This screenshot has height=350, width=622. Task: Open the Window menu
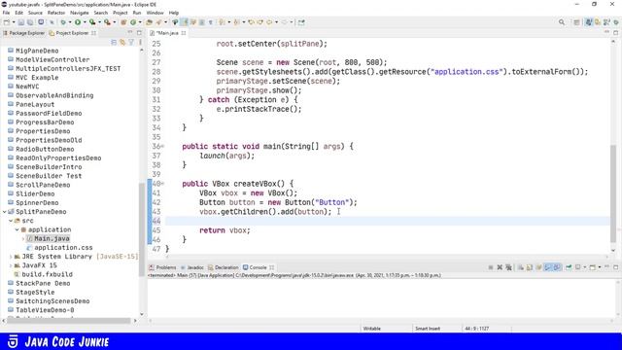click(155, 13)
